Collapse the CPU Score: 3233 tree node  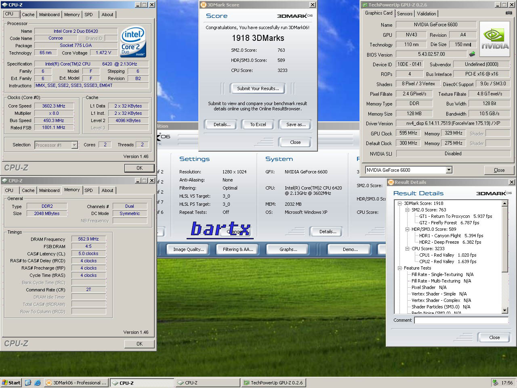tap(407, 249)
